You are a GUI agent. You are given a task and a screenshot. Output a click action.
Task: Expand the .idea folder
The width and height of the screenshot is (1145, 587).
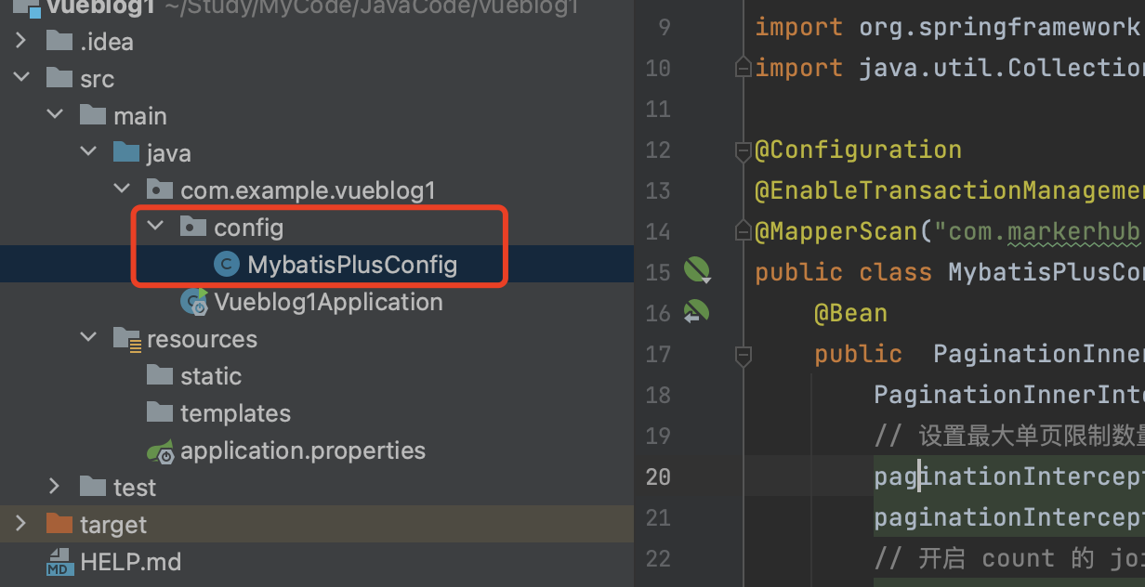coord(21,42)
